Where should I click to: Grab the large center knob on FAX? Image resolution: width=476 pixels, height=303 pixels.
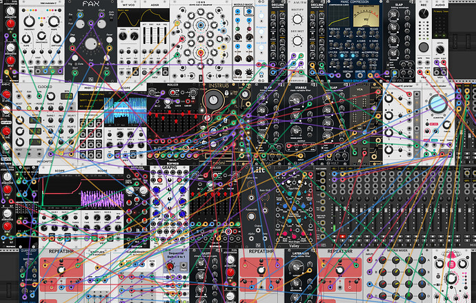coord(91,43)
